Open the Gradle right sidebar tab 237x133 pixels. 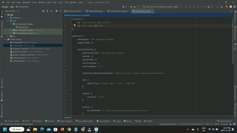pyautogui.click(x=235, y=47)
